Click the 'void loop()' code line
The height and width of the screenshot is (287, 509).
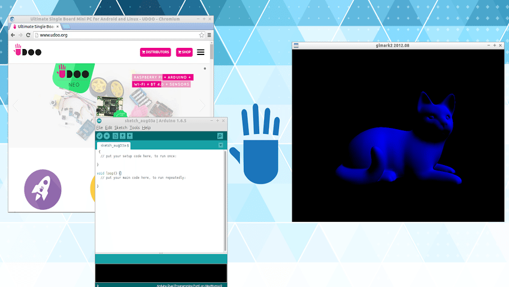pyautogui.click(x=110, y=173)
